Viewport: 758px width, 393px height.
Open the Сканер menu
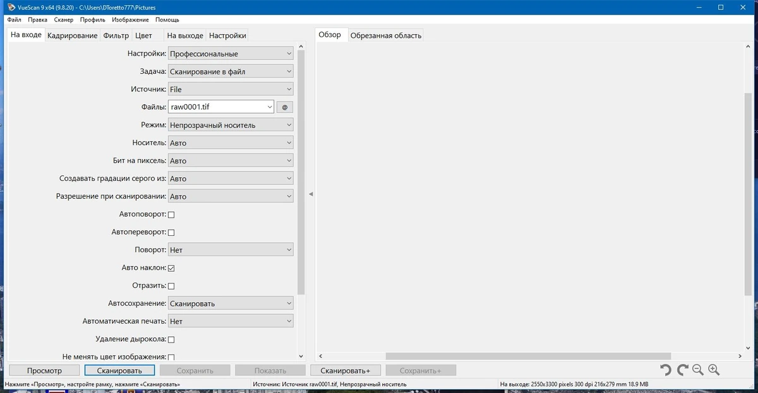pos(64,20)
